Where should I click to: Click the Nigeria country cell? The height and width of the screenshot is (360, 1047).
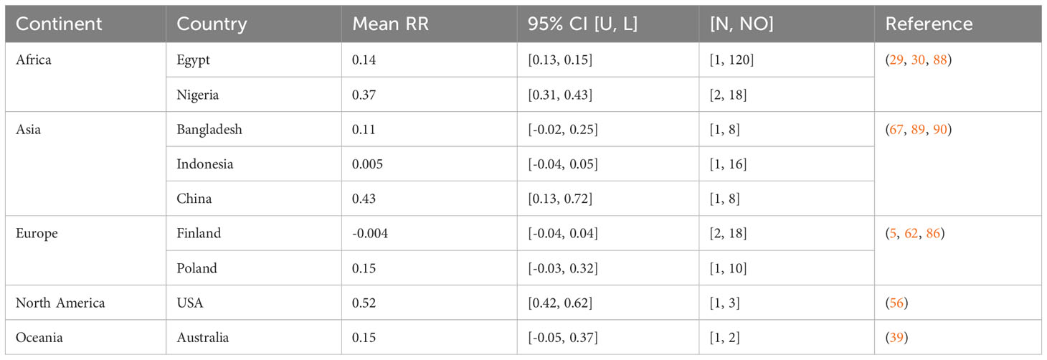point(198,95)
